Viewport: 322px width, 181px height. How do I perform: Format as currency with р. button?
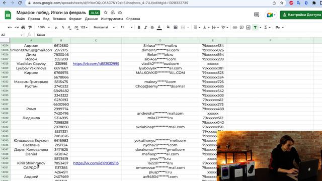(x=56, y=27)
